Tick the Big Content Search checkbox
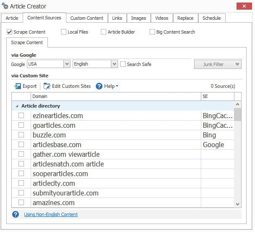 pyautogui.click(x=152, y=32)
